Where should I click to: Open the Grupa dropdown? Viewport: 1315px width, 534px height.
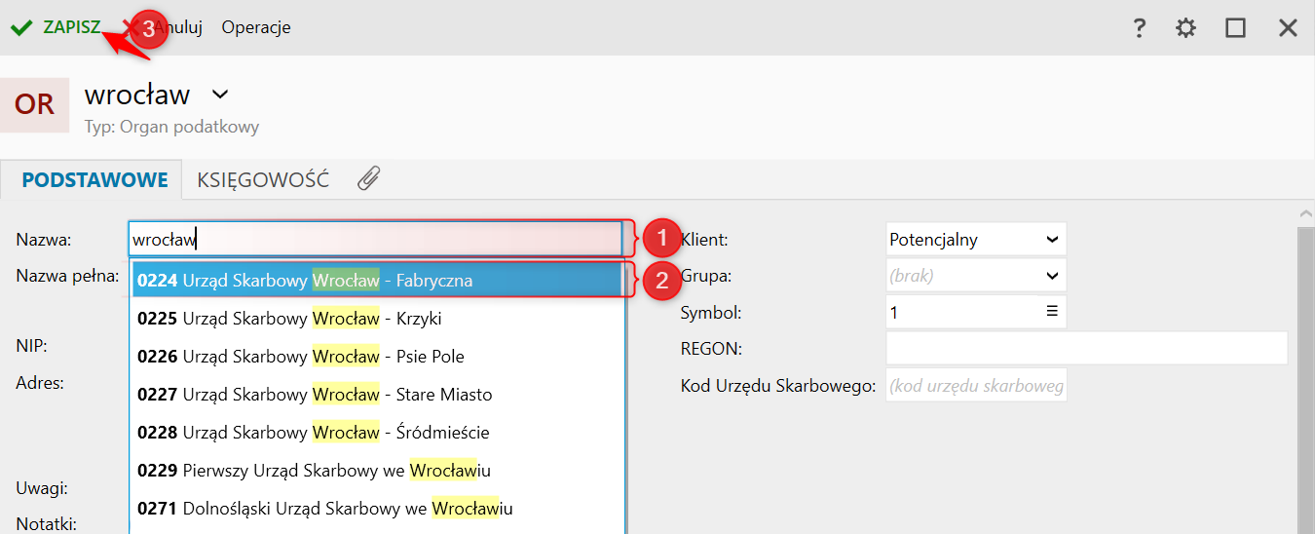(976, 276)
